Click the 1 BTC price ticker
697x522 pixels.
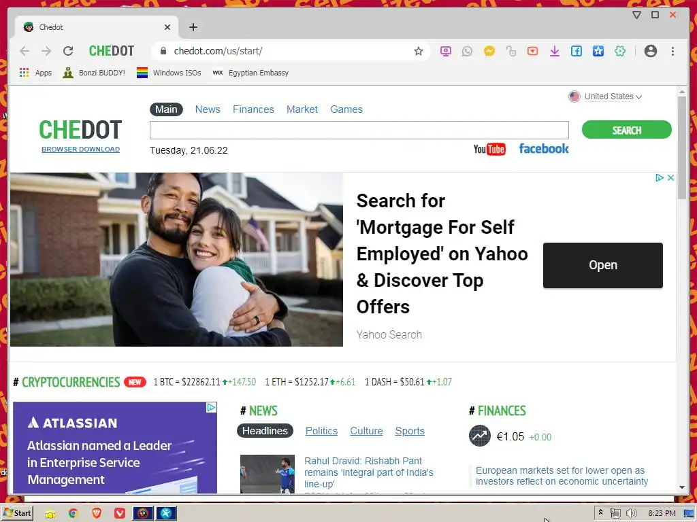click(204, 382)
